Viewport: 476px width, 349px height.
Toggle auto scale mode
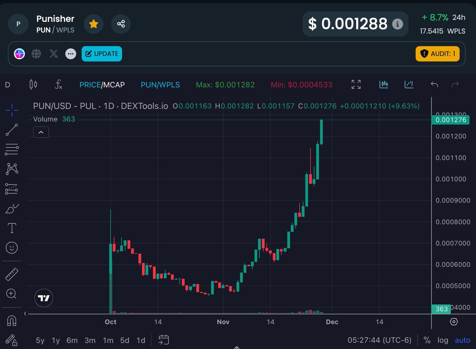[463, 340]
